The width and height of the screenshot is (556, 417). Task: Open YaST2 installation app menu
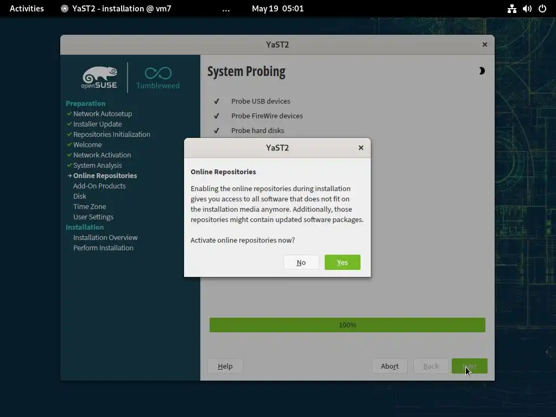click(x=116, y=9)
